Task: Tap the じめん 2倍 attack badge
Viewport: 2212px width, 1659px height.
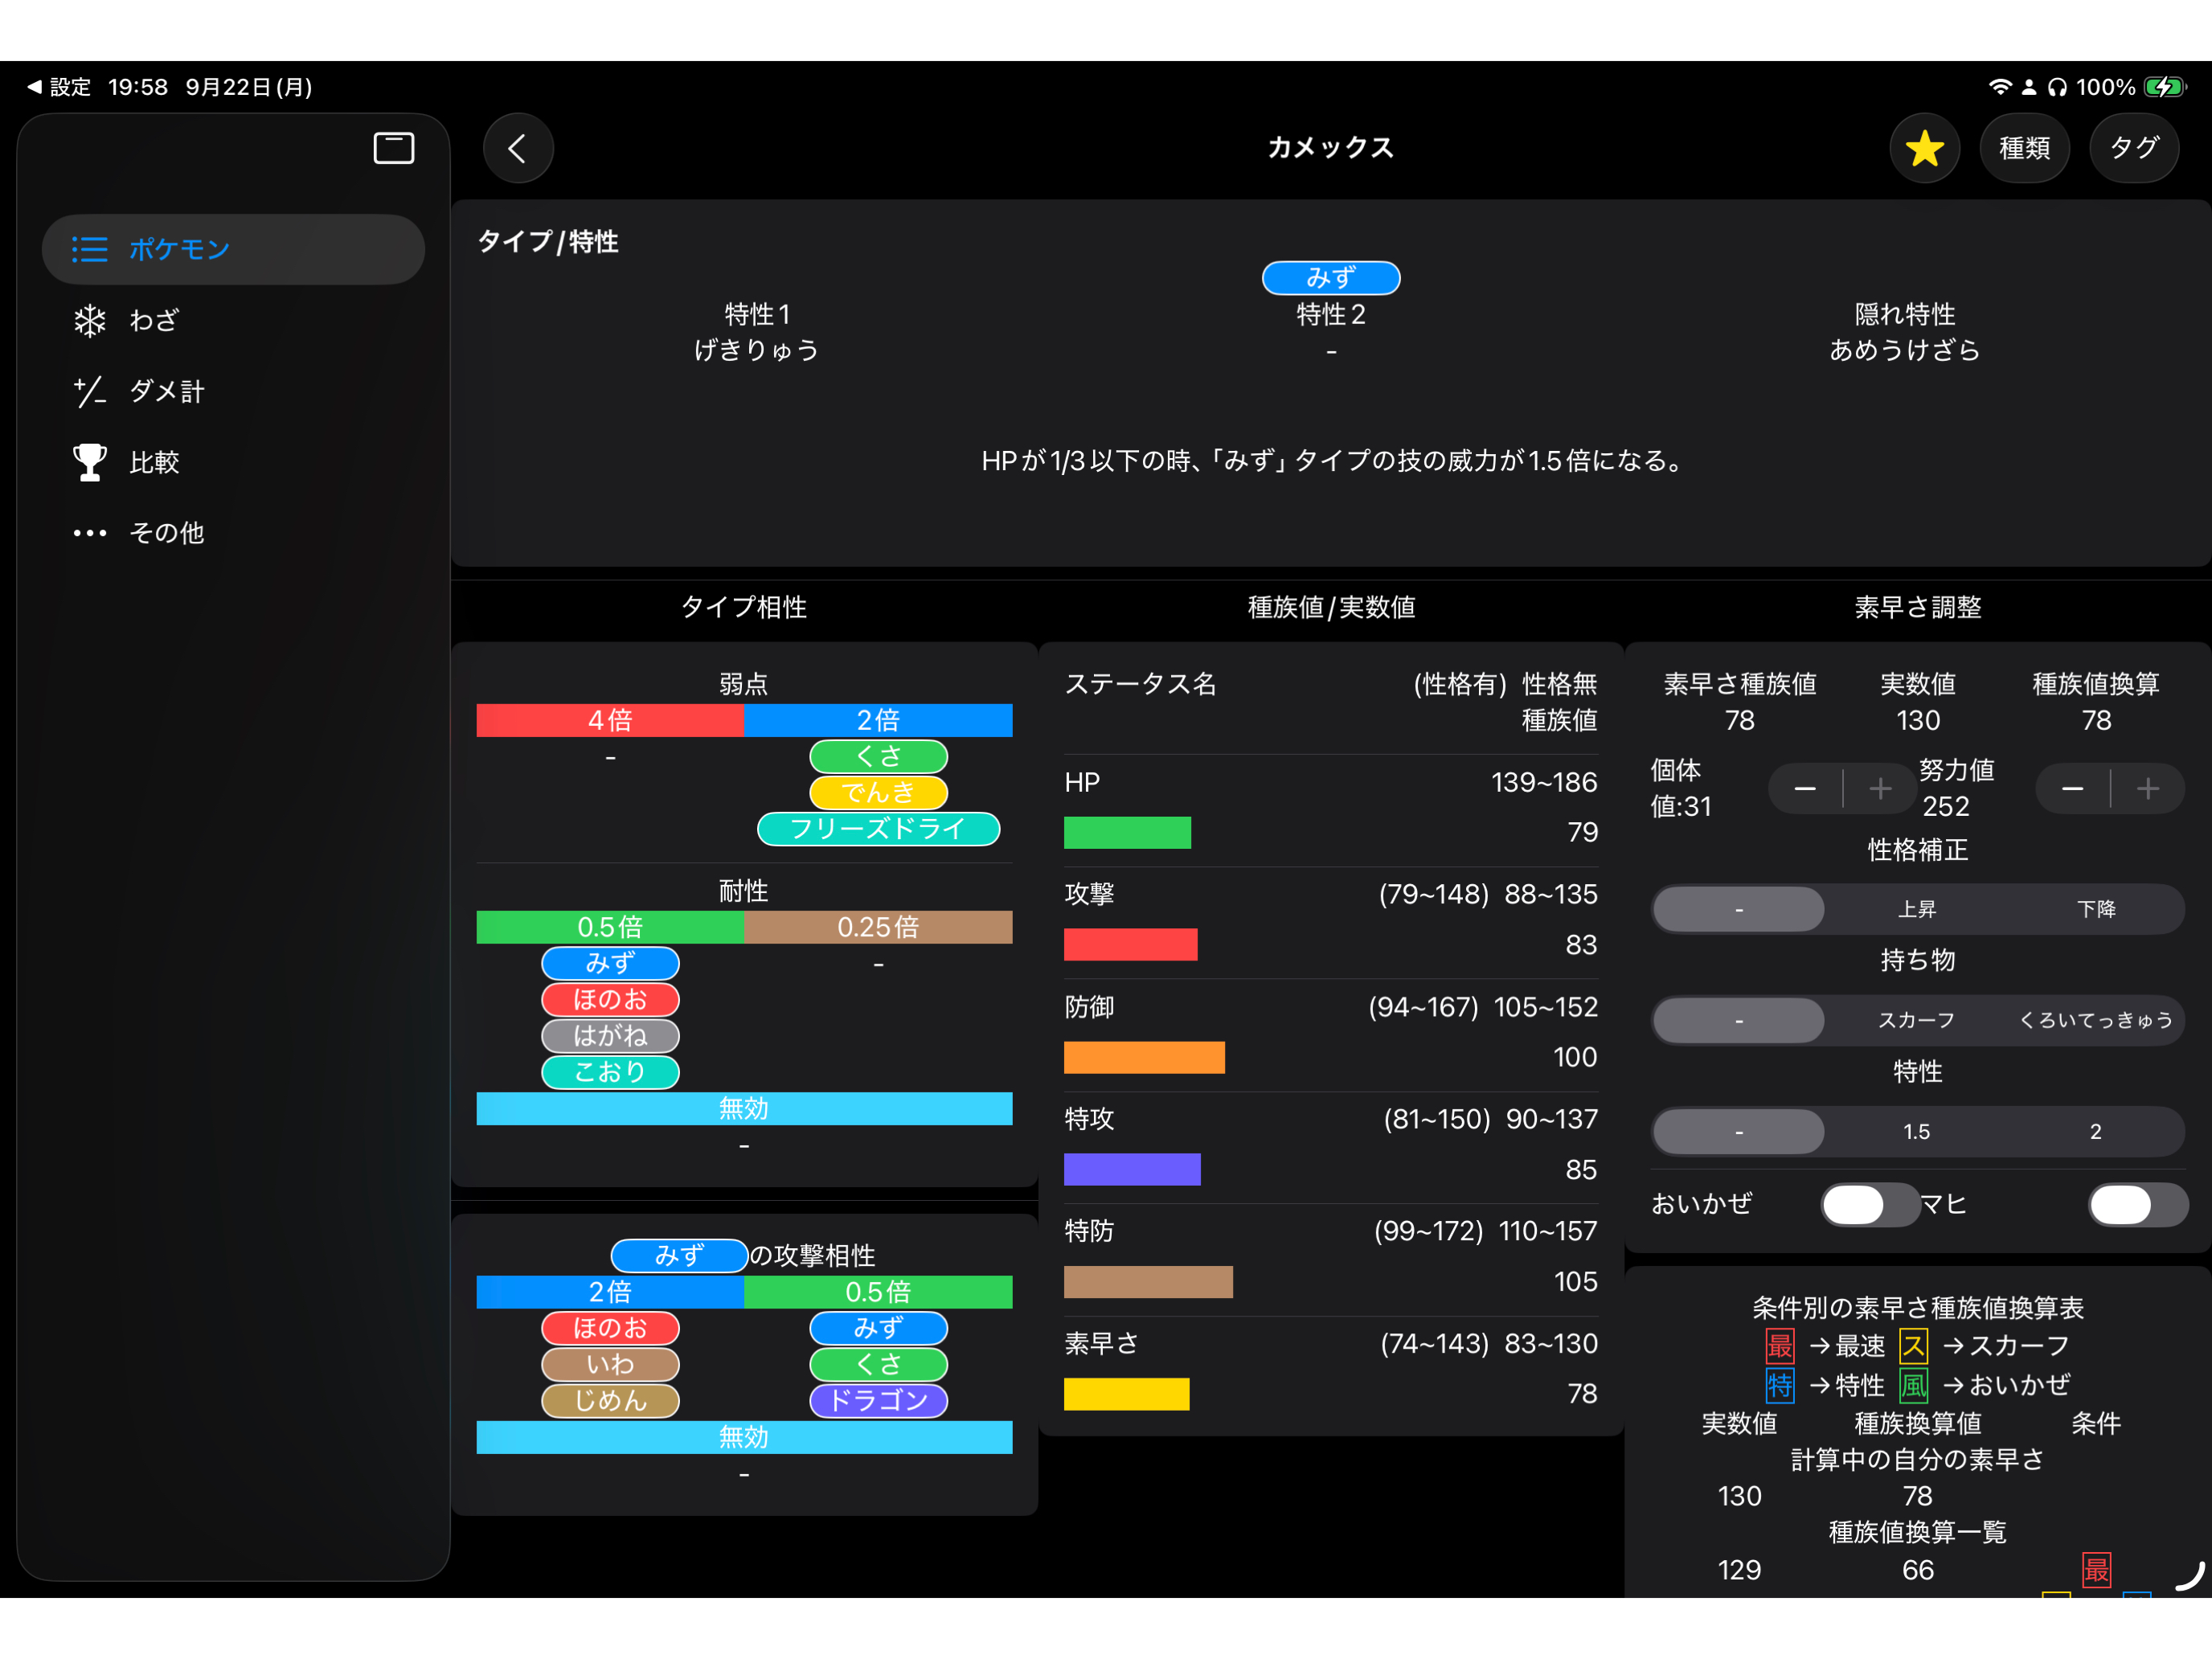Action: pos(610,1400)
